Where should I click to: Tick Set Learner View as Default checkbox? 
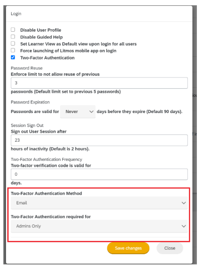(x=13, y=44)
